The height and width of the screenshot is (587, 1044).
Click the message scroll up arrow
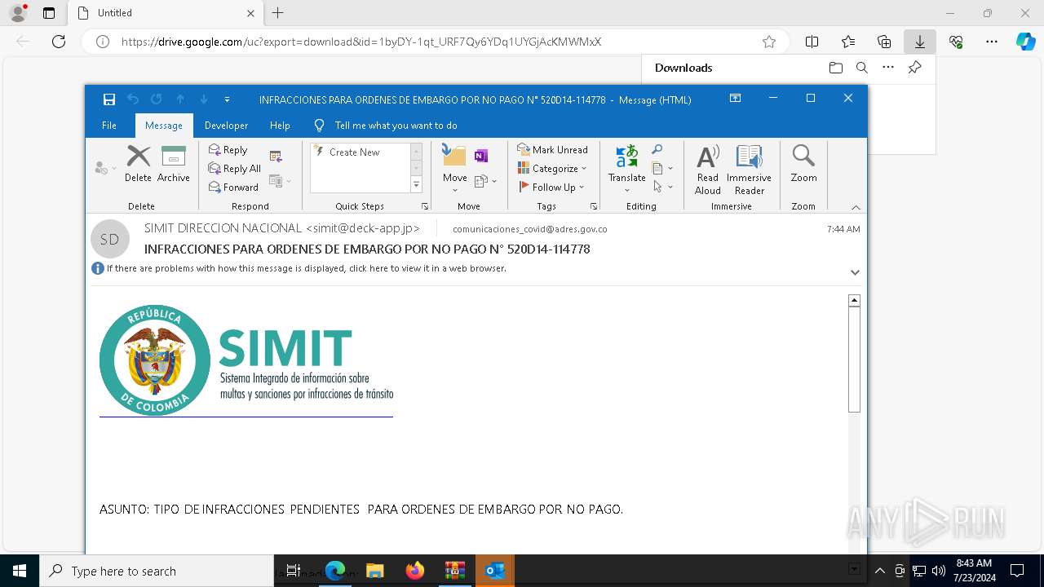(854, 300)
